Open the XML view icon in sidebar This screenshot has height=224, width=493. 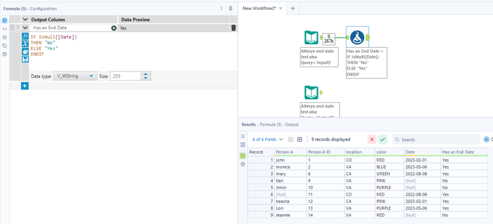point(4,29)
